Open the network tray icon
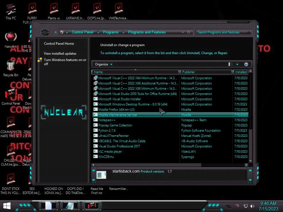 [x=245, y=206]
